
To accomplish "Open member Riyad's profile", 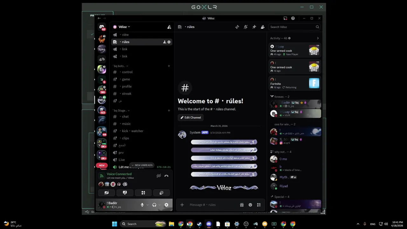I will tap(295, 186).
